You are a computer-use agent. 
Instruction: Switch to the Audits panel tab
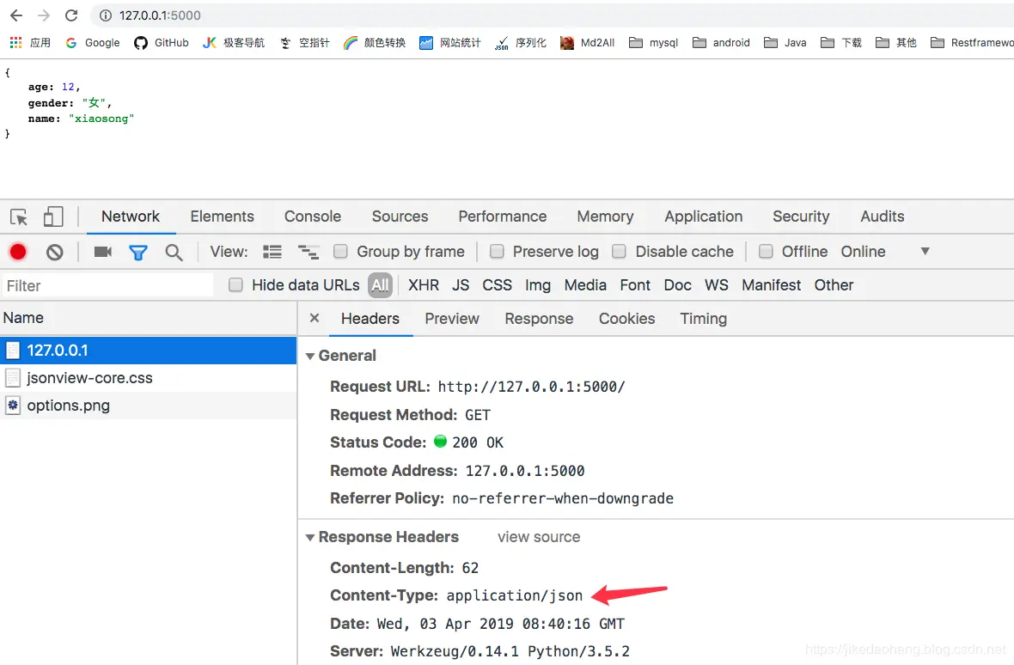point(882,217)
